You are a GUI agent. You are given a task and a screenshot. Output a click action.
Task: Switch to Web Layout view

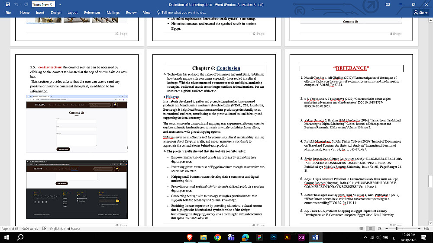(380, 229)
